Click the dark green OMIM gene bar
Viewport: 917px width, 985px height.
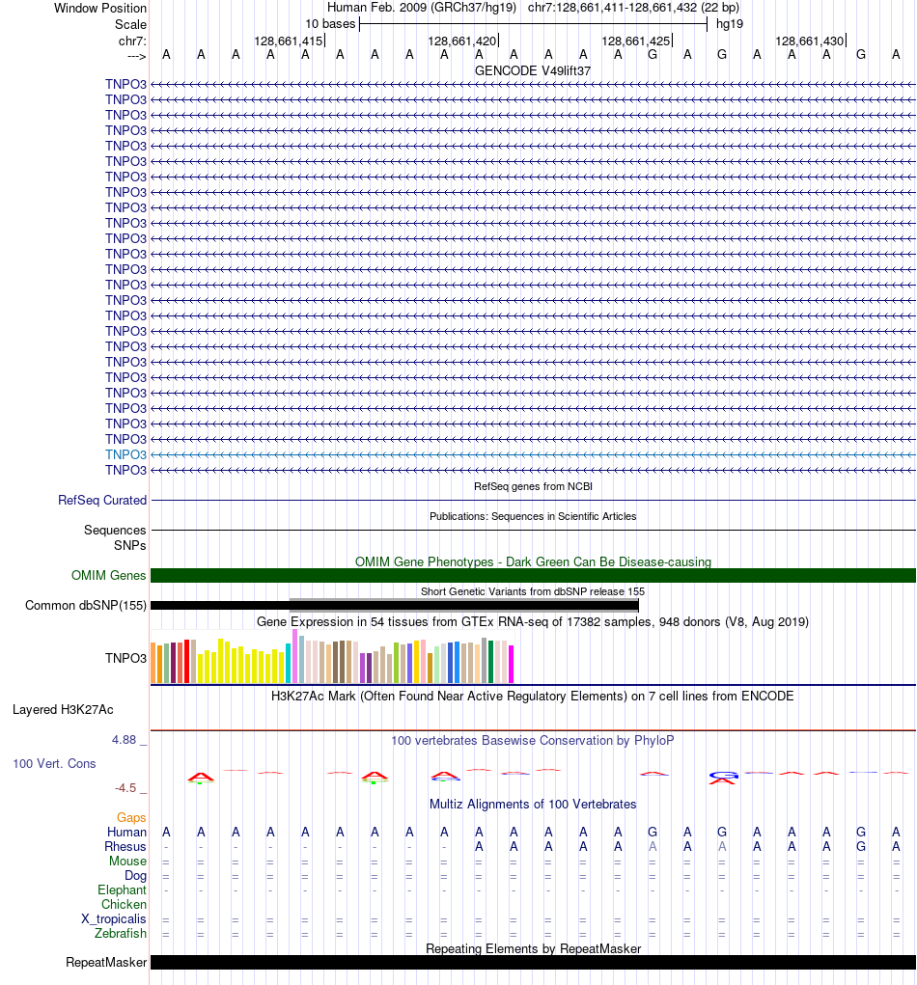point(533,575)
